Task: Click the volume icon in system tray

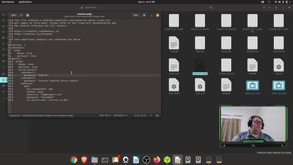Action: point(279,2)
